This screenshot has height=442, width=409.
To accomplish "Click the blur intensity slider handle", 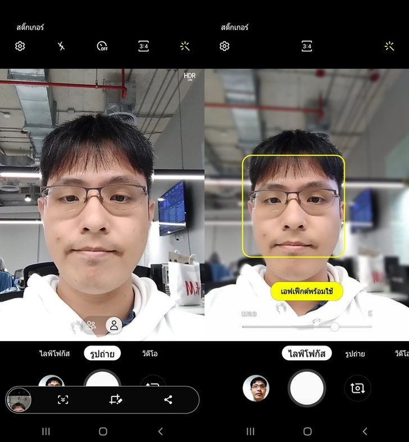I will (x=334, y=326).
